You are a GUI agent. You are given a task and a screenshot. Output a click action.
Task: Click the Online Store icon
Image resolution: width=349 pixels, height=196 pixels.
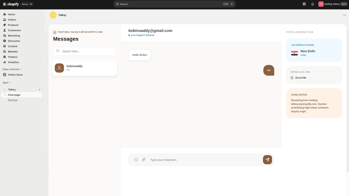click(5, 75)
